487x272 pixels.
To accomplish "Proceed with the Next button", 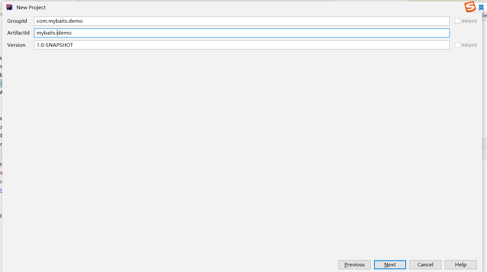I will click(390, 265).
